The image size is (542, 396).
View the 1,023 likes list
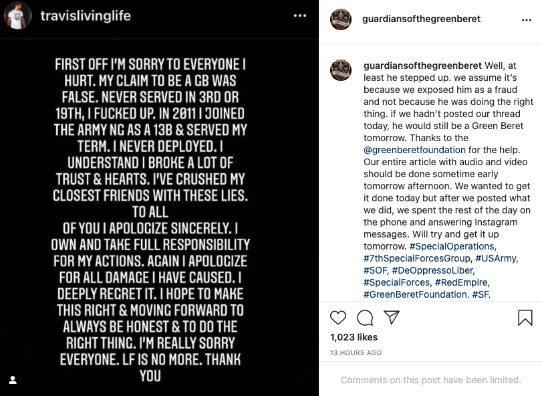[x=354, y=337]
